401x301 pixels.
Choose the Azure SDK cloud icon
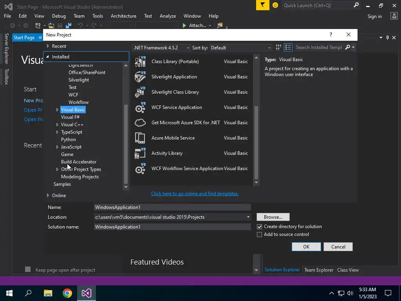tap(140, 123)
